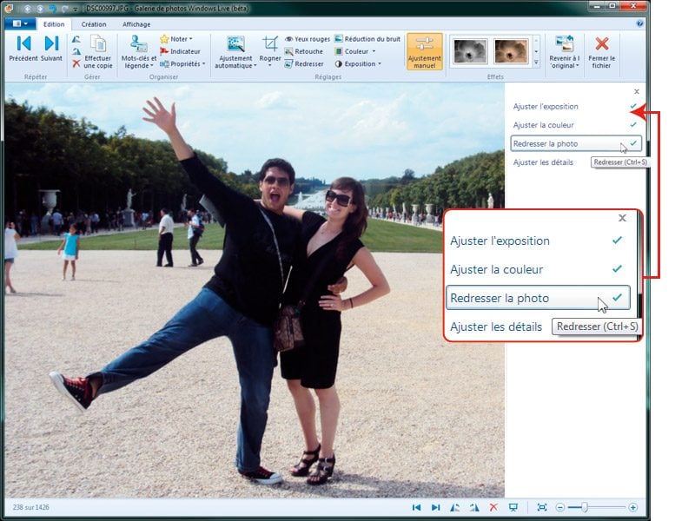Viewport: 695px width, 521px height.
Task: Choose the Retouche tool in the ribbon
Action: pyautogui.click(x=303, y=51)
